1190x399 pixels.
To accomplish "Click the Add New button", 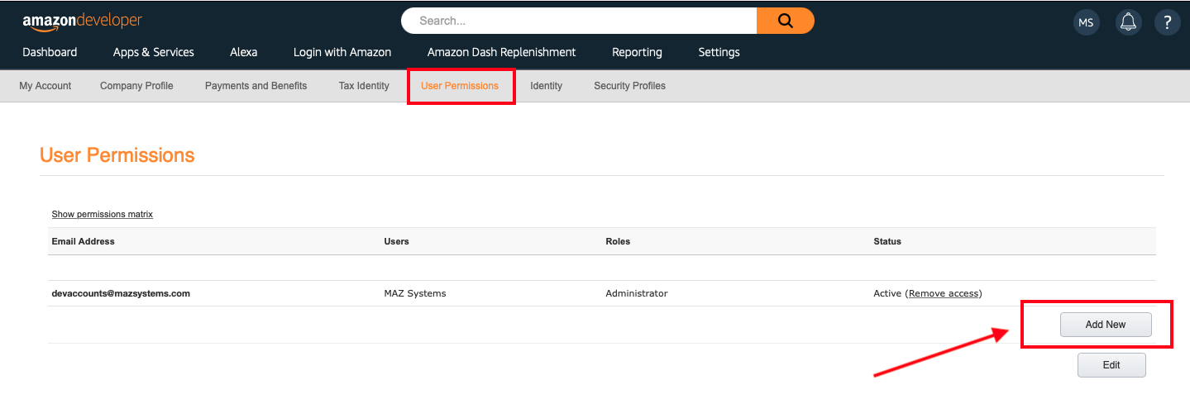I will pos(1106,325).
